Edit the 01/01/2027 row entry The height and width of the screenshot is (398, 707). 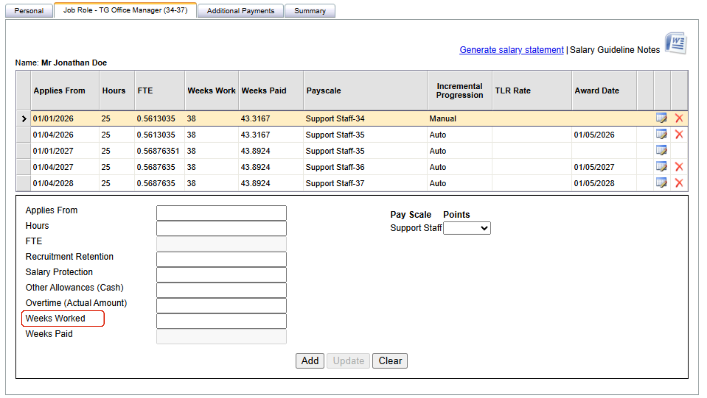pyautogui.click(x=661, y=150)
